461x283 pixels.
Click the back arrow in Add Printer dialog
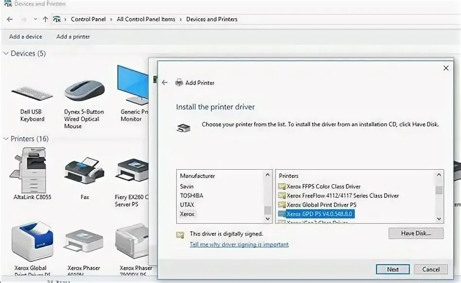[x=165, y=83]
